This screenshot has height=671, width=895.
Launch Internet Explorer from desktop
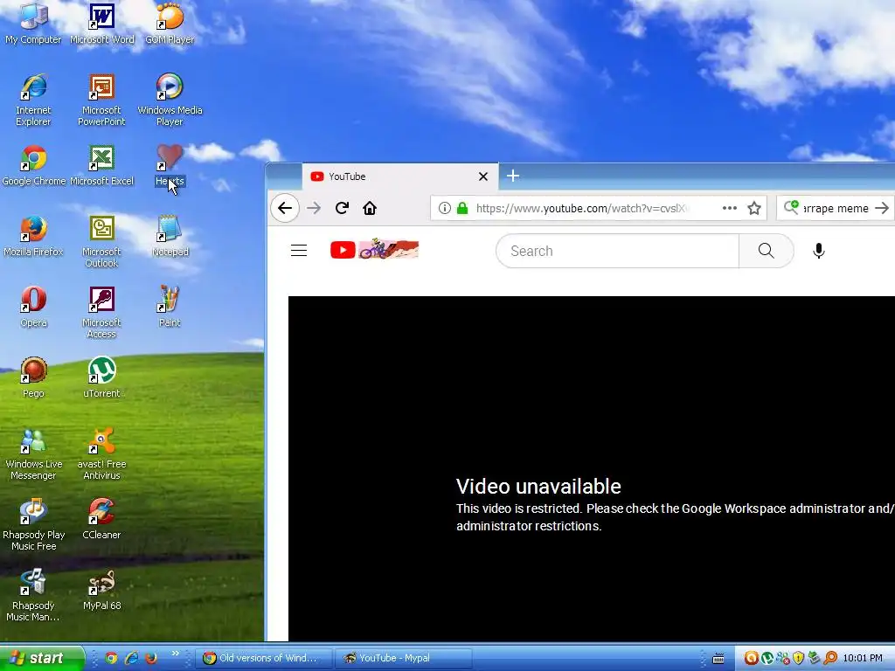point(33,100)
